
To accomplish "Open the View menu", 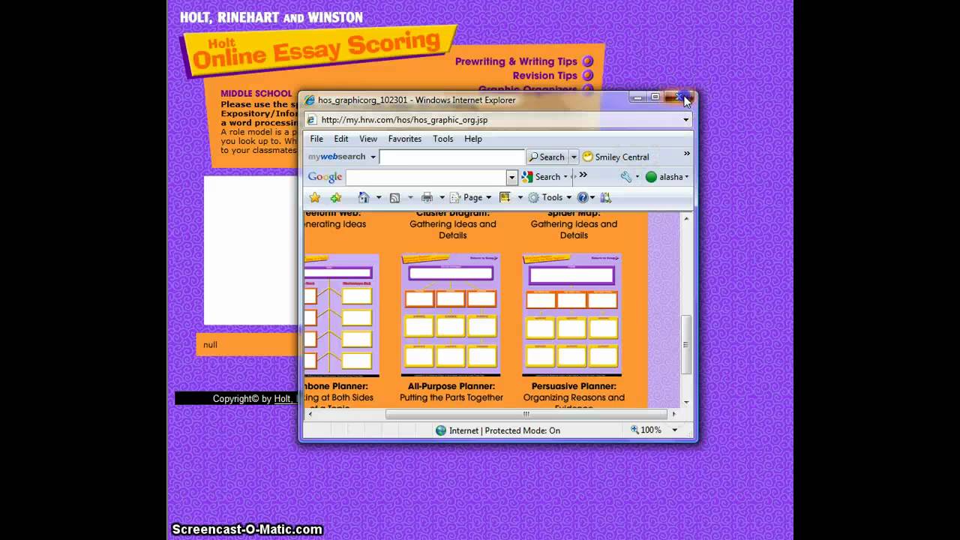I will click(x=368, y=139).
